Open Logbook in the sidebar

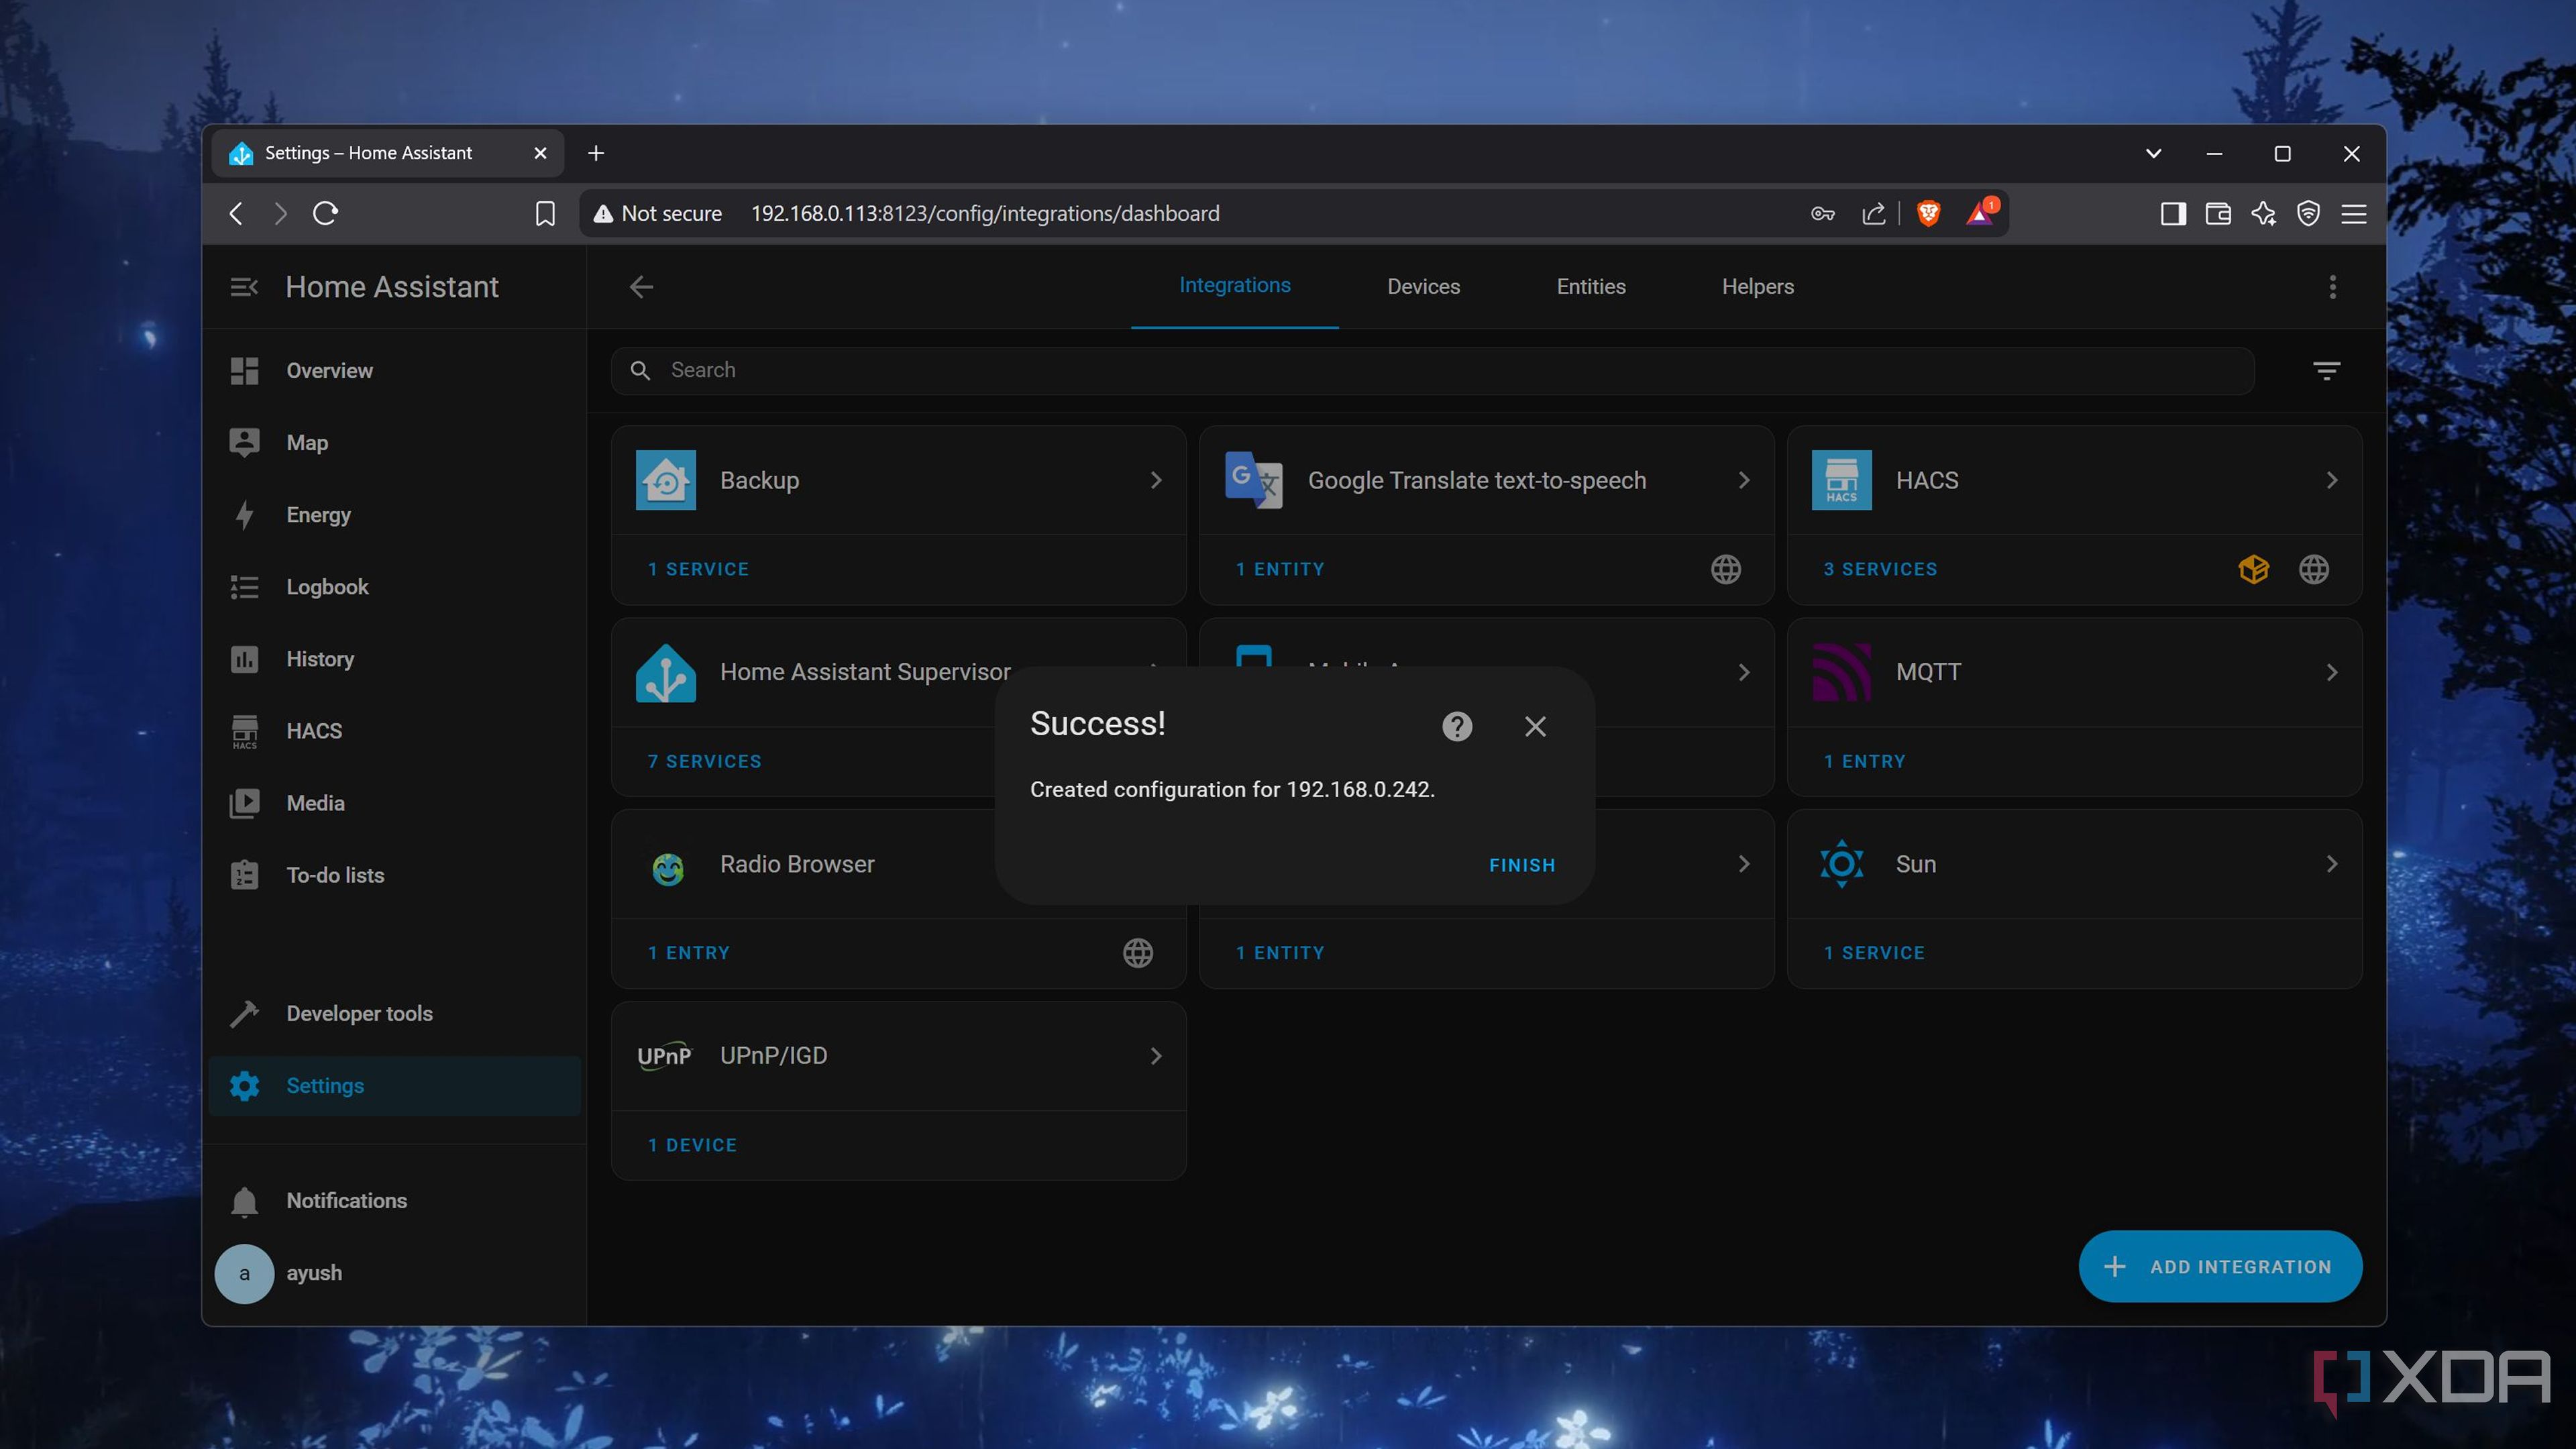[x=395, y=586]
